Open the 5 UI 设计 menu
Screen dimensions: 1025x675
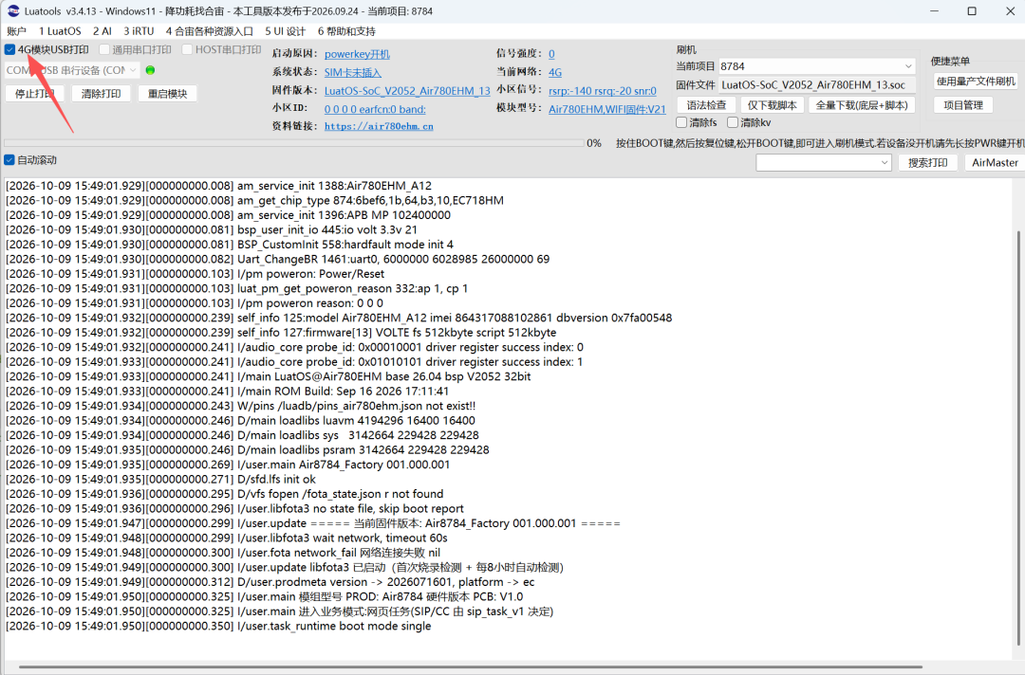(285, 31)
